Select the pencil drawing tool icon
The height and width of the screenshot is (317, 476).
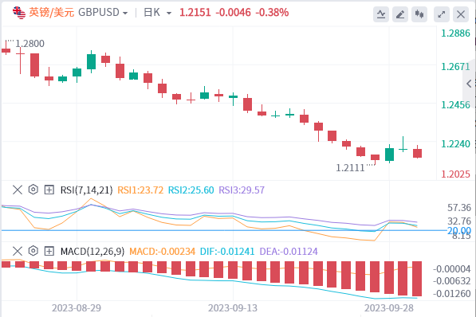(x=400, y=14)
